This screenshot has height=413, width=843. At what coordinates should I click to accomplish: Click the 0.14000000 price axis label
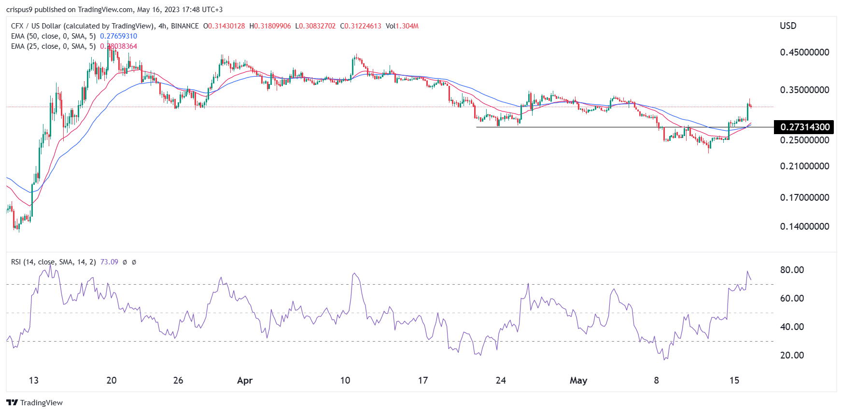click(x=805, y=226)
